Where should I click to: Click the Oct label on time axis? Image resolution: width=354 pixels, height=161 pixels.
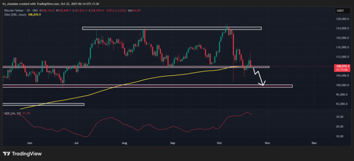click(220, 143)
